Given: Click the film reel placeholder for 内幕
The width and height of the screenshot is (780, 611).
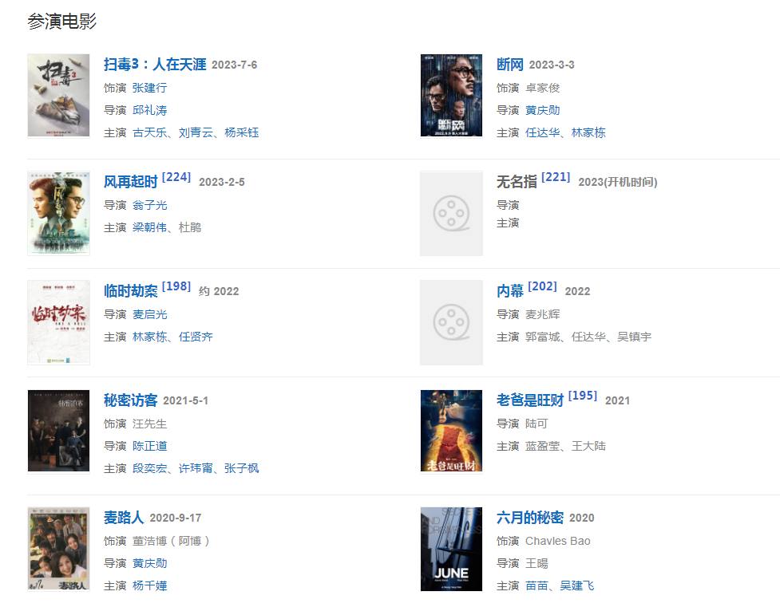Looking at the screenshot, I should pyautogui.click(x=451, y=322).
